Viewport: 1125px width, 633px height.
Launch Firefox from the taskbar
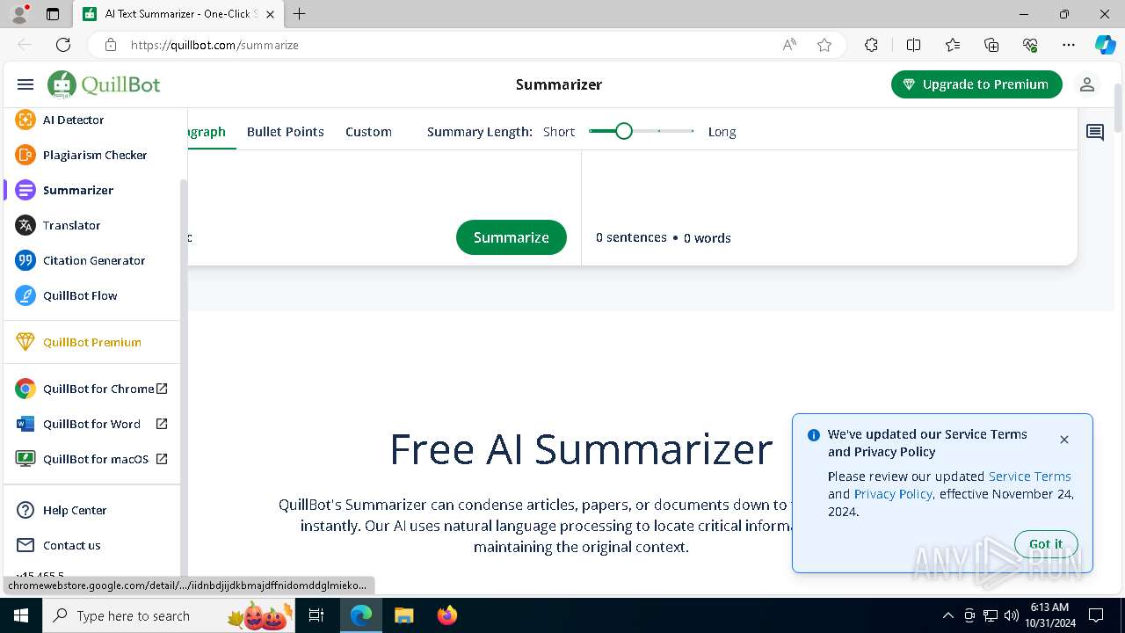point(447,615)
